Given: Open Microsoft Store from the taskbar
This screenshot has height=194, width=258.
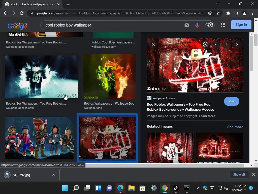Looking at the screenshot, I should pyautogui.click(x=143, y=188).
